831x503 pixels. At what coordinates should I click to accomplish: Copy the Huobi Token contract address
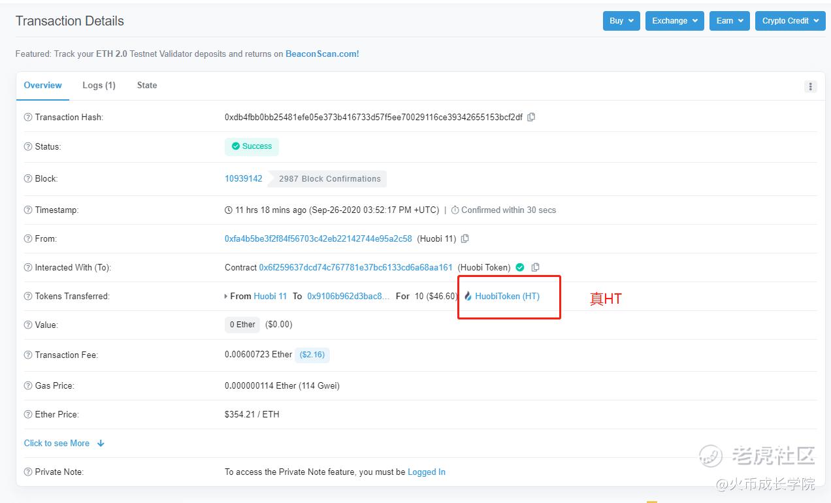[535, 267]
